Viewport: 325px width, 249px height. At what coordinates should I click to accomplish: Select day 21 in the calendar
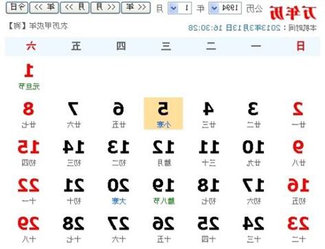[x=73, y=191]
